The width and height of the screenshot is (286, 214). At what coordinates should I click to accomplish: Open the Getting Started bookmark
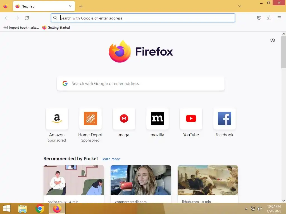[x=56, y=28]
